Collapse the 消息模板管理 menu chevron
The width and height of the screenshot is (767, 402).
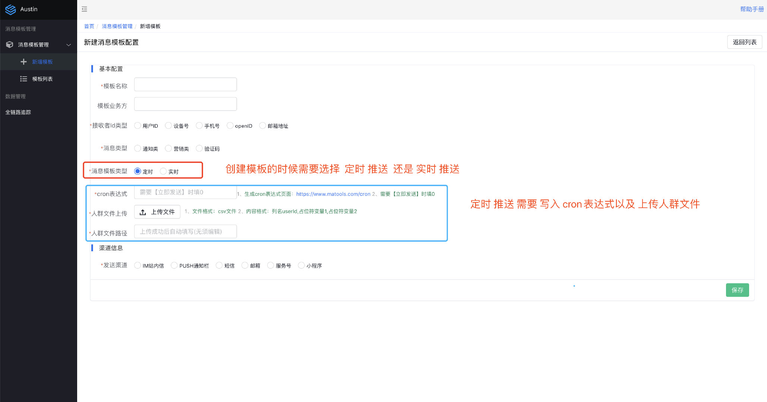pos(69,45)
